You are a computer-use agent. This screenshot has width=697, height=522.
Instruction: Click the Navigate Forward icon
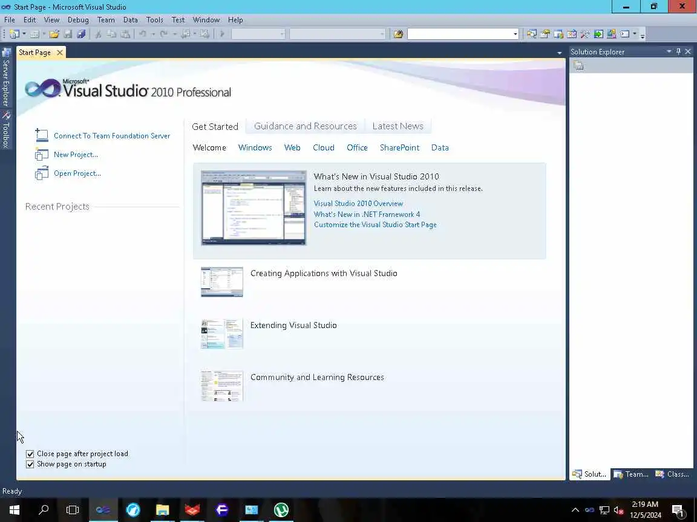205,34
